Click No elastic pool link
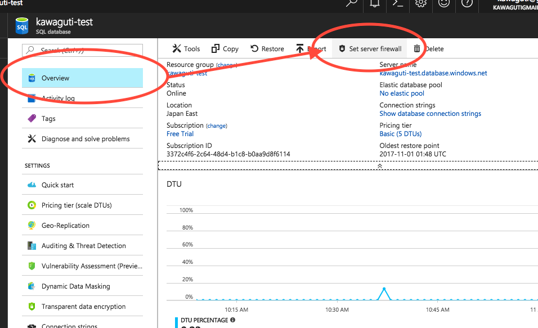The width and height of the screenshot is (538, 328). pos(402,93)
